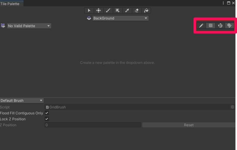Image resolution: width=237 pixels, height=150 pixels.
Task: Choose the Move selection tool
Action: coord(99,10)
